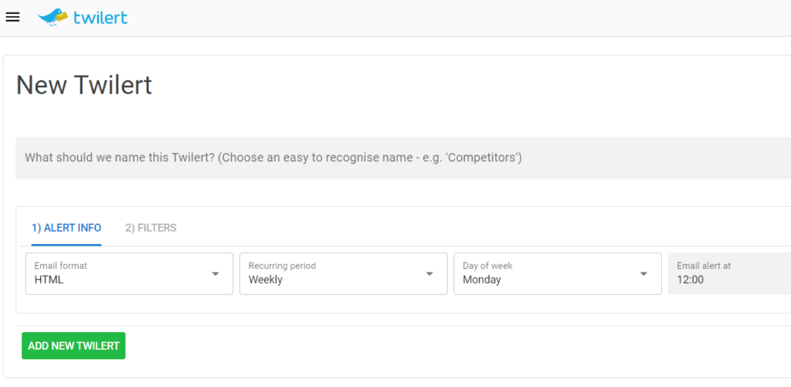Screen dimensions: 791x387
Task: Switch to the 2) Filters tab
Action: coord(151,228)
